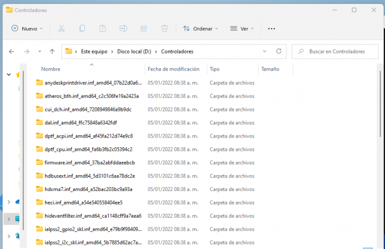Sort by Fecha de modificación column

pos(174,69)
